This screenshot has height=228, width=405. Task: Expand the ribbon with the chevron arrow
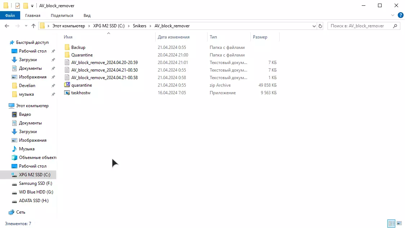pos(393,15)
